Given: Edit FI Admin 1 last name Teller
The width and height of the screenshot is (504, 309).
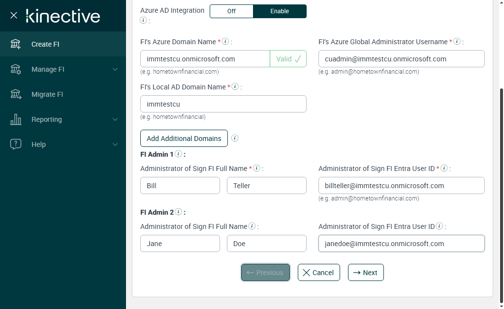Looking at the screenshot, I should click(x=267, y=186).
